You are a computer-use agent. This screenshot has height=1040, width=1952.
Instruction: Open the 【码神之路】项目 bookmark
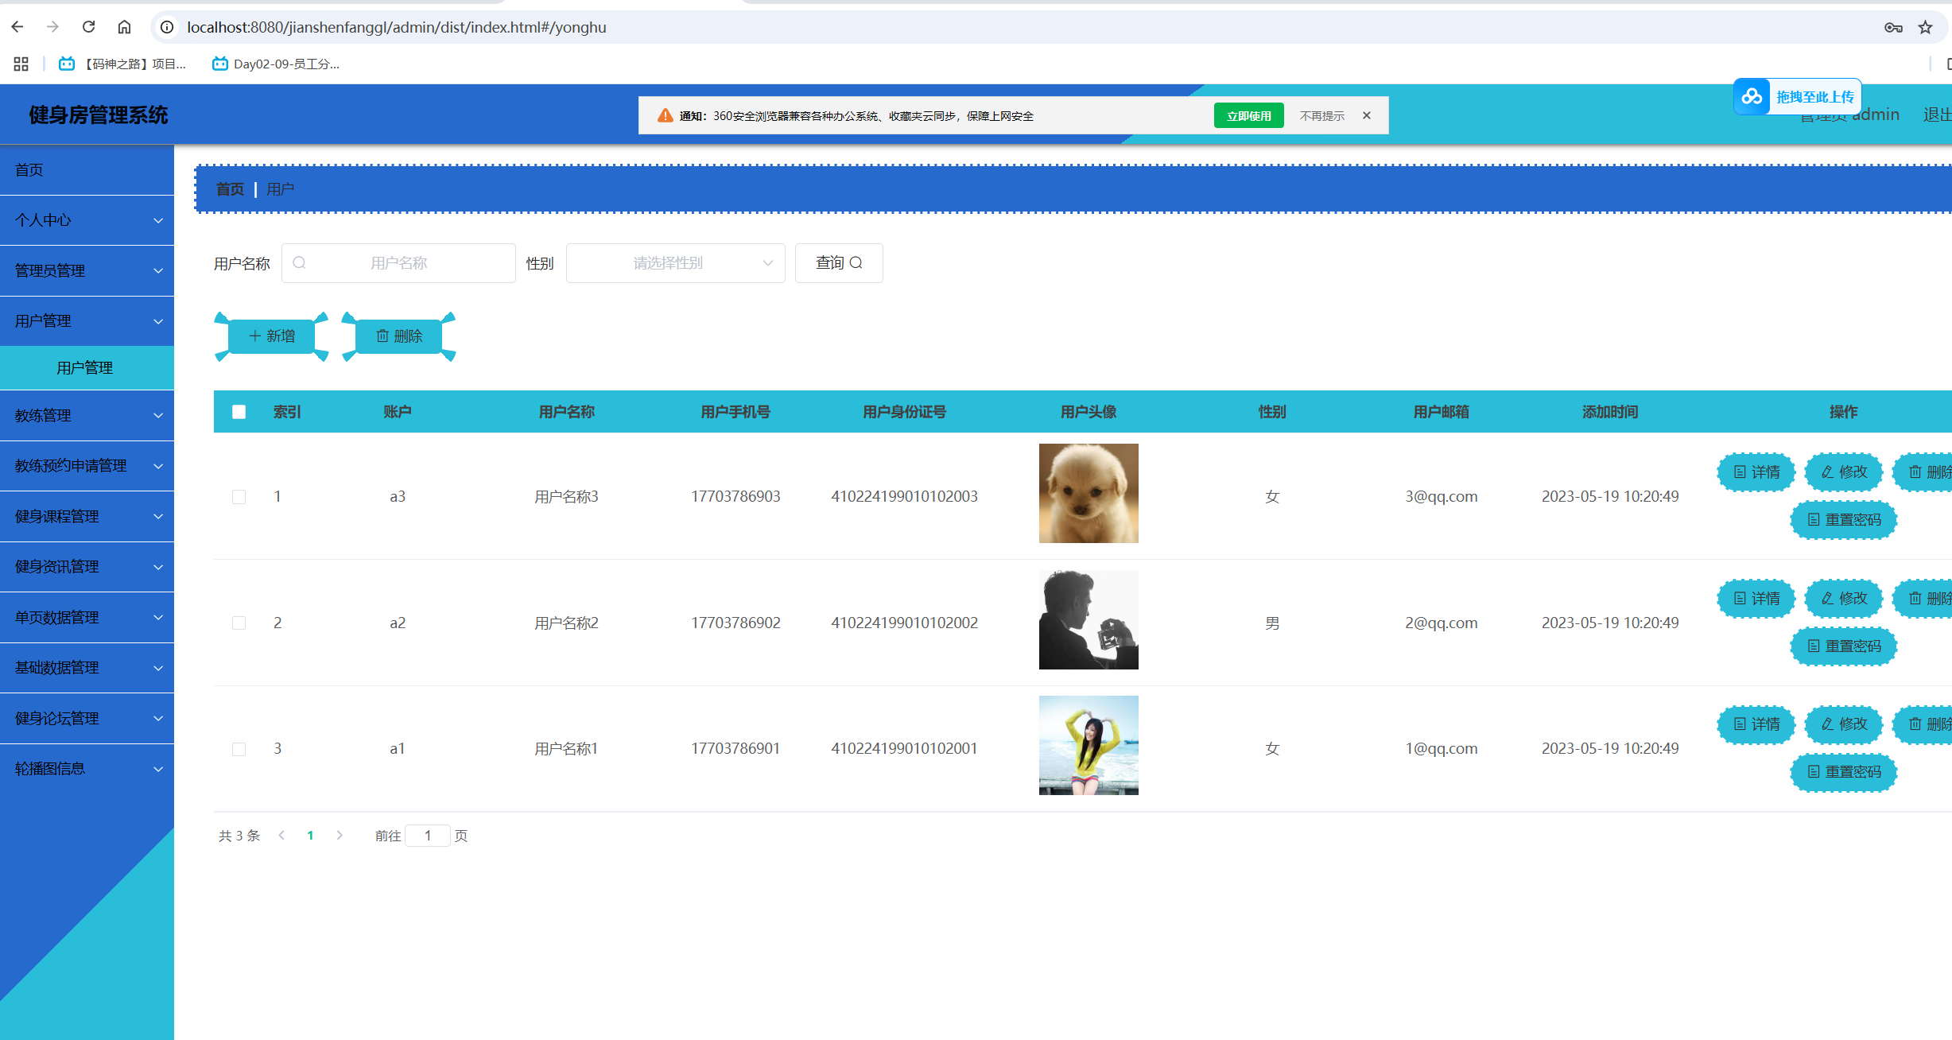(123, 64)
